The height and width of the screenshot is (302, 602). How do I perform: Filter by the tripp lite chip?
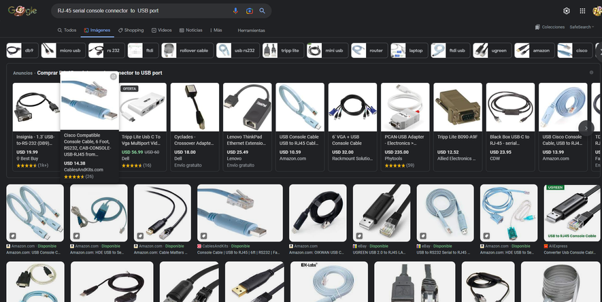tap(283, 50)
